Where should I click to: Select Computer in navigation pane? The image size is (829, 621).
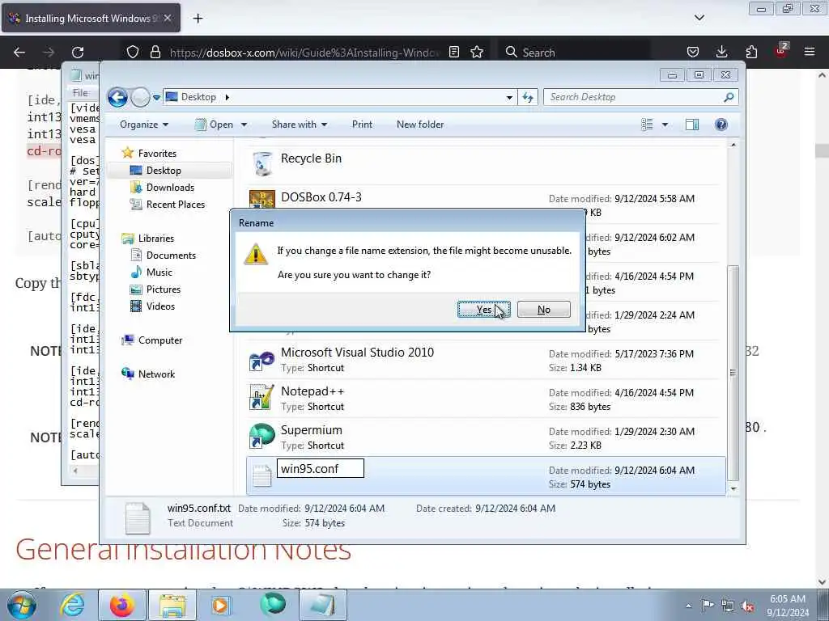point(160,340)
